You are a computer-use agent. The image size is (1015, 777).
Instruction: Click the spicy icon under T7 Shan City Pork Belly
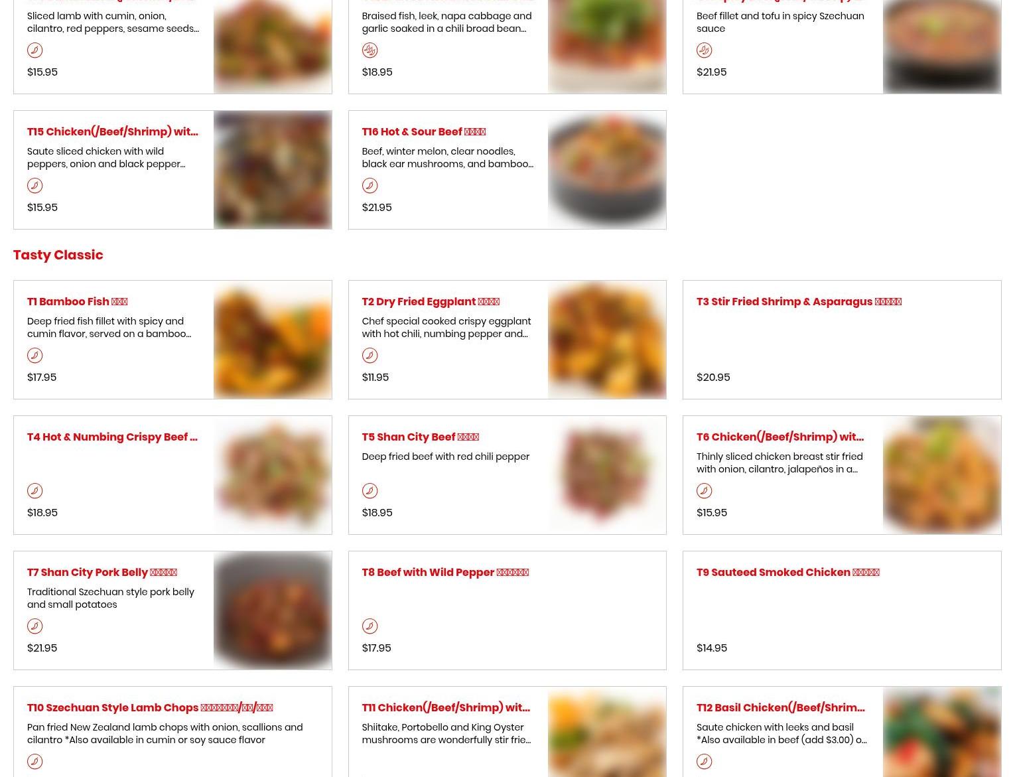(34, 626)
